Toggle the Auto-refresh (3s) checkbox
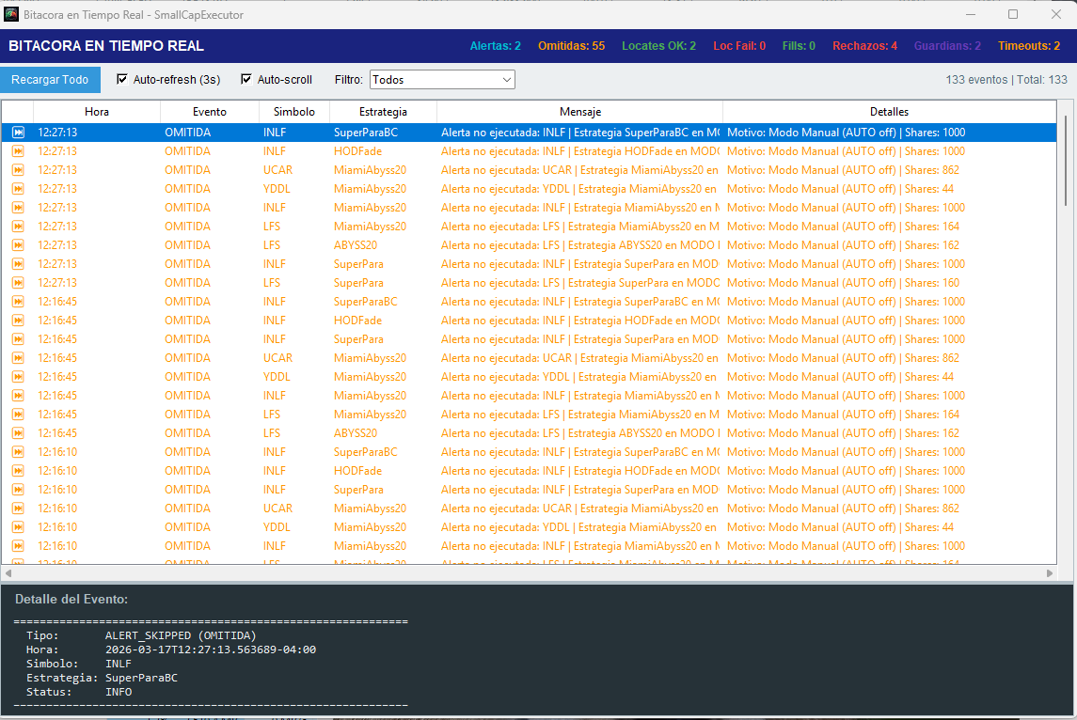 [x=122, y=80]
